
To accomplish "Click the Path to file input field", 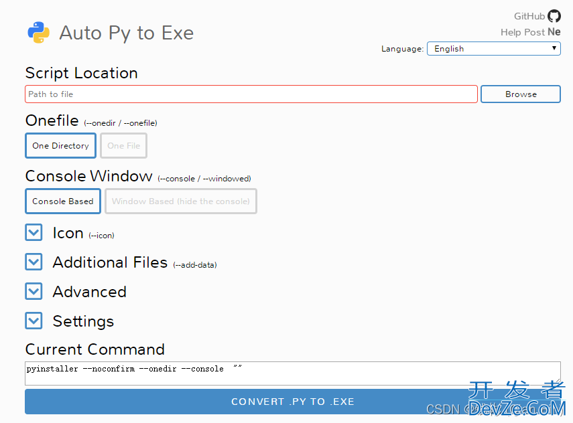I will pyautogui.click(x=251, y=94).
